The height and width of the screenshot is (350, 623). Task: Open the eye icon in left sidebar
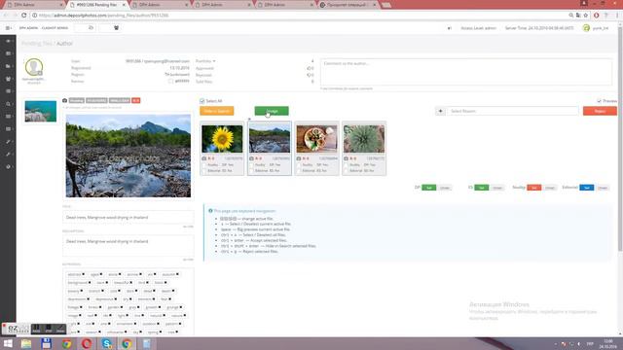8,41
